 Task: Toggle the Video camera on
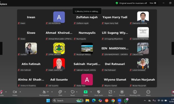(15, 93)
